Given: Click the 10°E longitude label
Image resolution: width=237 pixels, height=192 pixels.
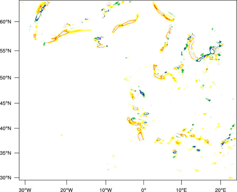Looking at the screenshot, I should coord(181,190).
